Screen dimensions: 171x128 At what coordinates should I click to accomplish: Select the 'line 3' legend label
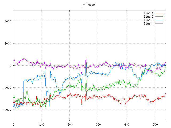[x=149, y=20]
